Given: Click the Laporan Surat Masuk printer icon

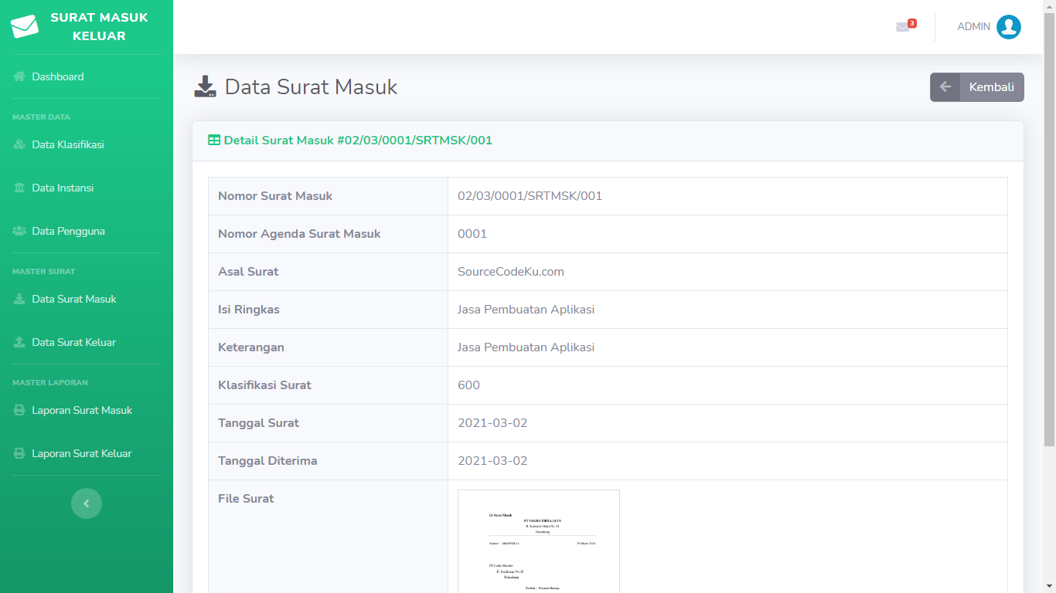Looking at the screenshot, I should coord(19,410).
